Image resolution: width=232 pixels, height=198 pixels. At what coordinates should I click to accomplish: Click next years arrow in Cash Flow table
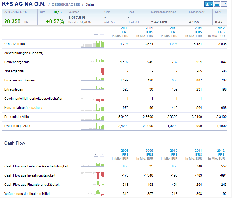pos(102,155)
